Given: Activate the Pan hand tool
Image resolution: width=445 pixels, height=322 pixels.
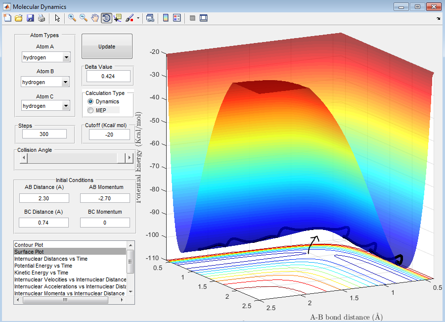Looking at the screenshot, I should point(95,18).
